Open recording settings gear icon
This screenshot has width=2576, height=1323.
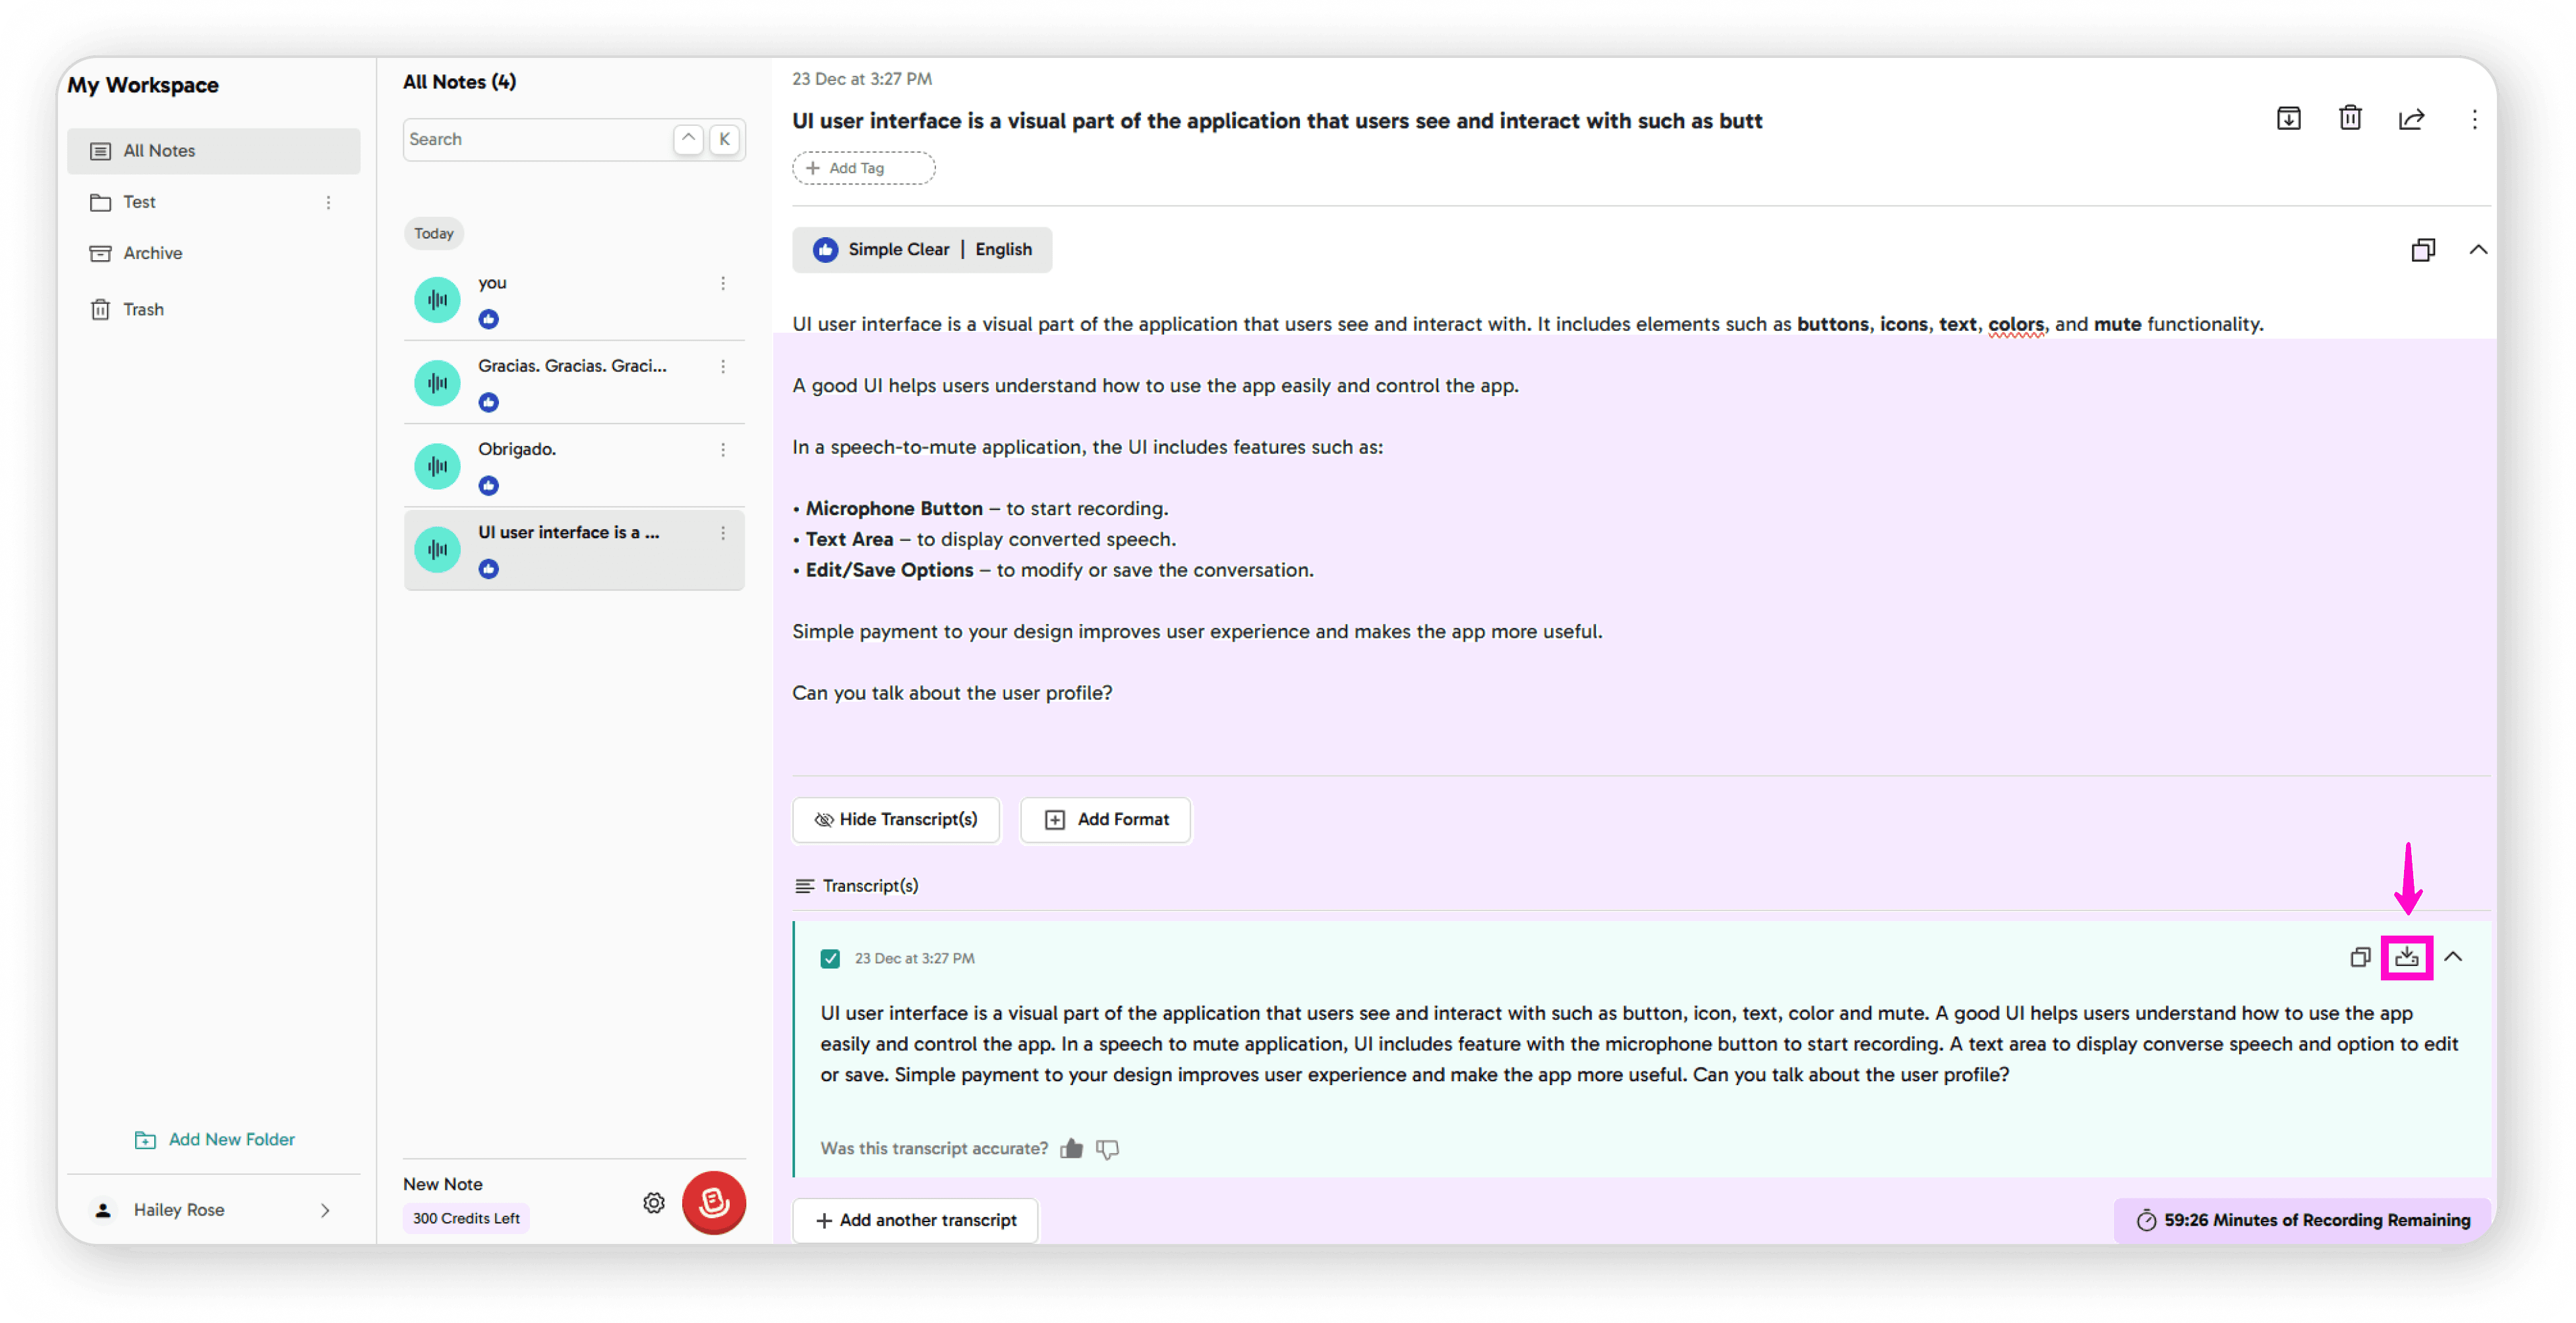point(653,1203)
